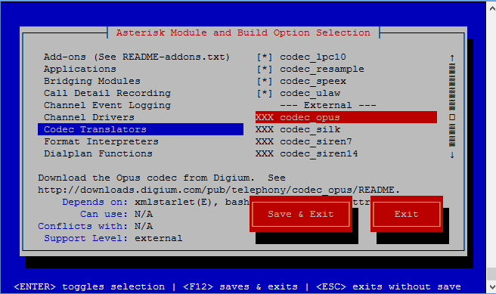Click the '<ENTER> toggles selection' hint
The height and width of the screenshot is (294, 496).
tap(89, 286)
